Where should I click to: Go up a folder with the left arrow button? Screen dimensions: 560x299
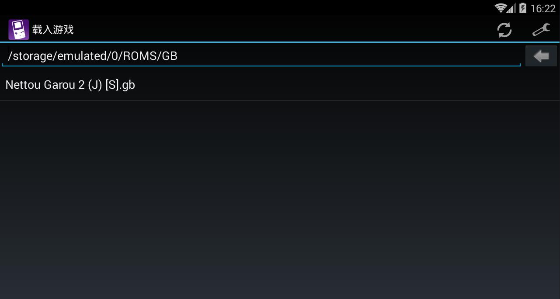point(541,56)
